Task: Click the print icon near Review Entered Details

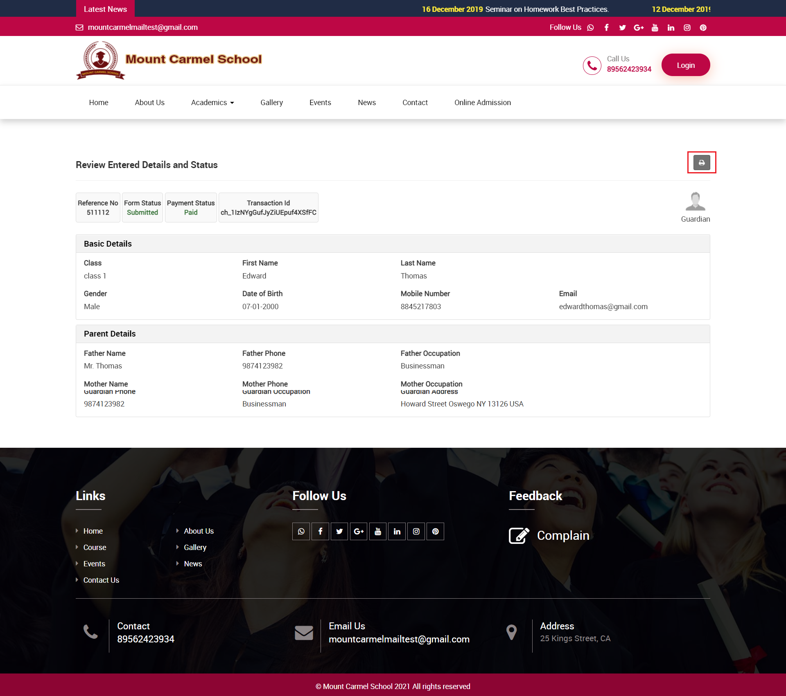Action: pyautogui.click(x=702, y=162)
